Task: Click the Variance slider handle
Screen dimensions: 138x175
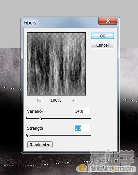Action: pos(40,119)
